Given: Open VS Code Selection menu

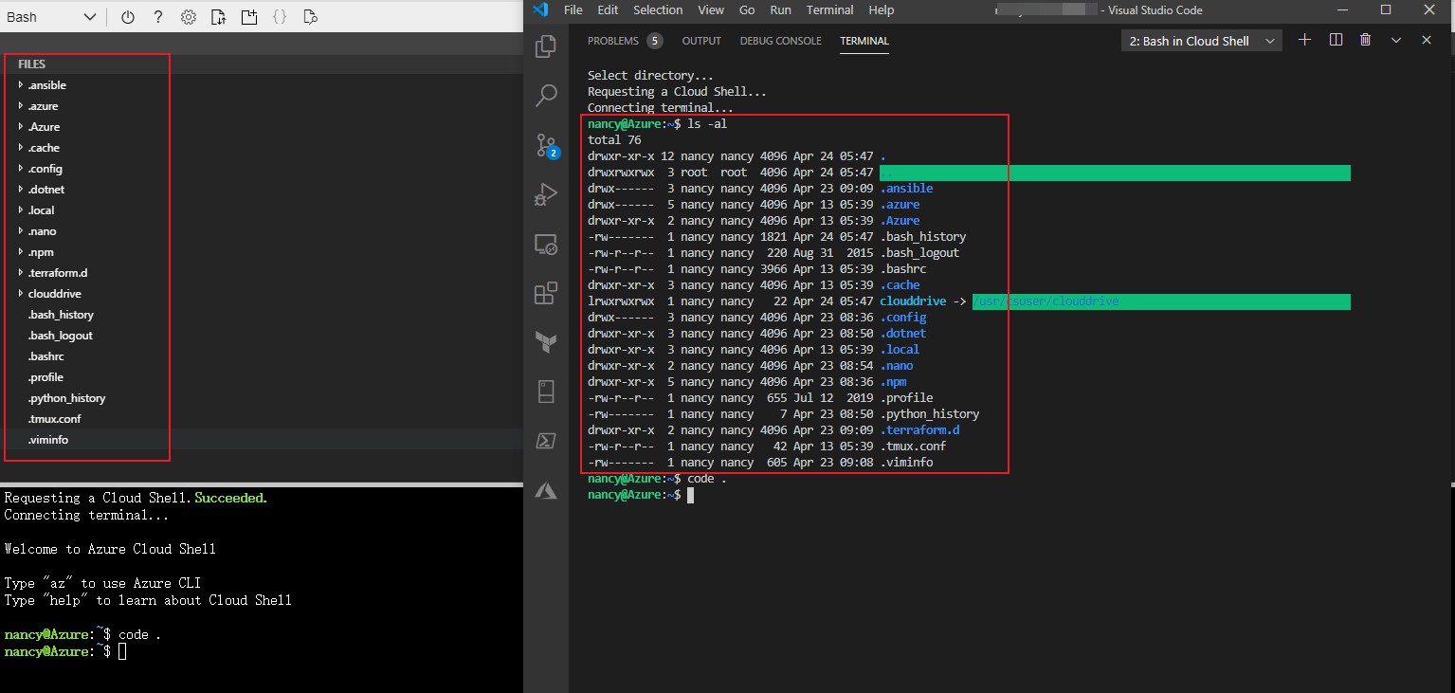Looking at the screenshot, I should click(658, 10).
